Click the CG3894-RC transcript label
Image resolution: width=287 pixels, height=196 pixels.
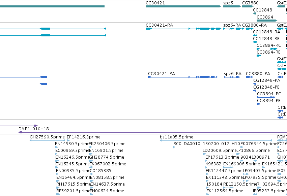pos(268,45)
